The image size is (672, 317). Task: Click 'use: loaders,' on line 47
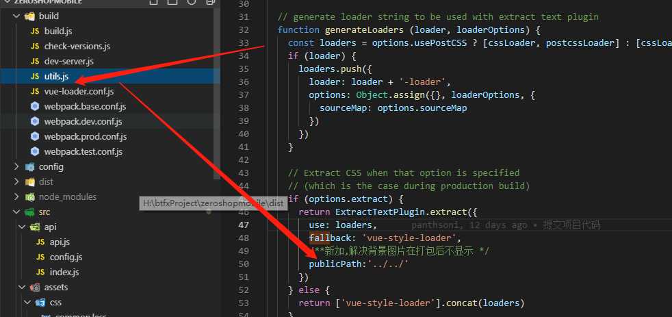click(343, 225)
